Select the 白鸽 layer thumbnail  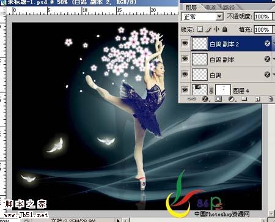point(200,75)
